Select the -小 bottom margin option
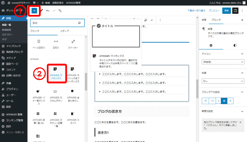247x142 pixels. tap(212, 101)
